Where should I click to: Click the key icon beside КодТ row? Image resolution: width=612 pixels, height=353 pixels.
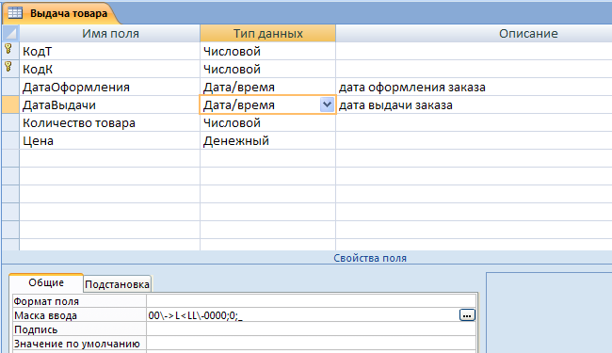tap(8, 49)
